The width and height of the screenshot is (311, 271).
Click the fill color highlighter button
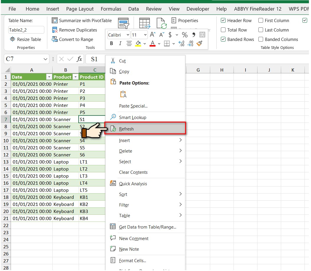click(138, 44)
